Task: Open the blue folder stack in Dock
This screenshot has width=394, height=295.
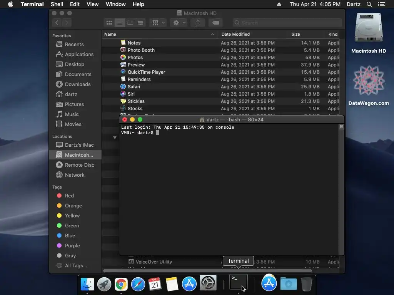Action: [x=289, y=284]
